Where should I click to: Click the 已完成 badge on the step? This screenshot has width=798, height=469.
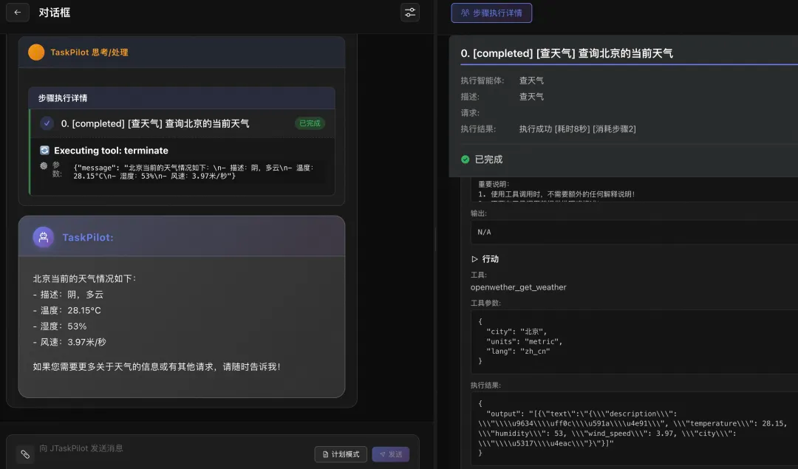click(310, 123)
